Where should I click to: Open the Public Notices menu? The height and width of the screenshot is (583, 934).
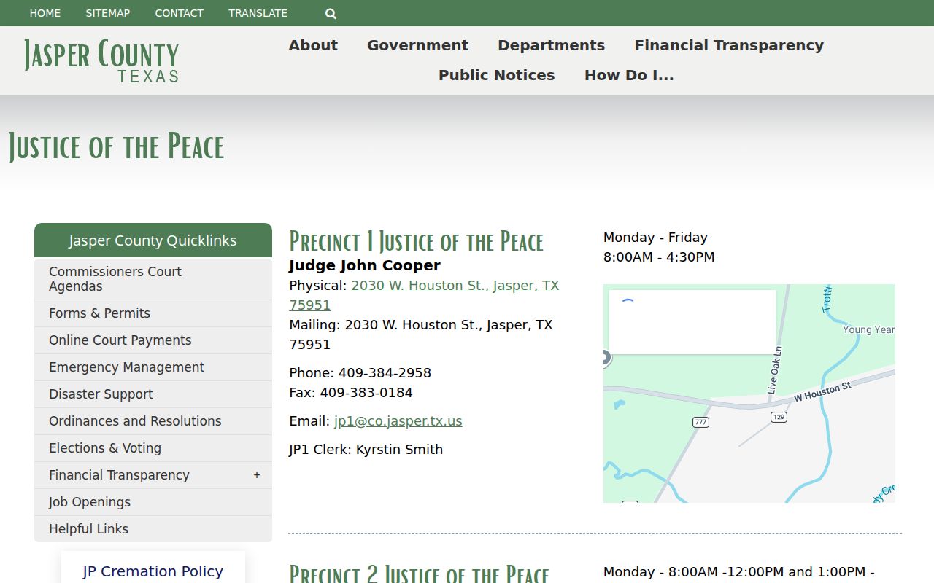(496, 75)
